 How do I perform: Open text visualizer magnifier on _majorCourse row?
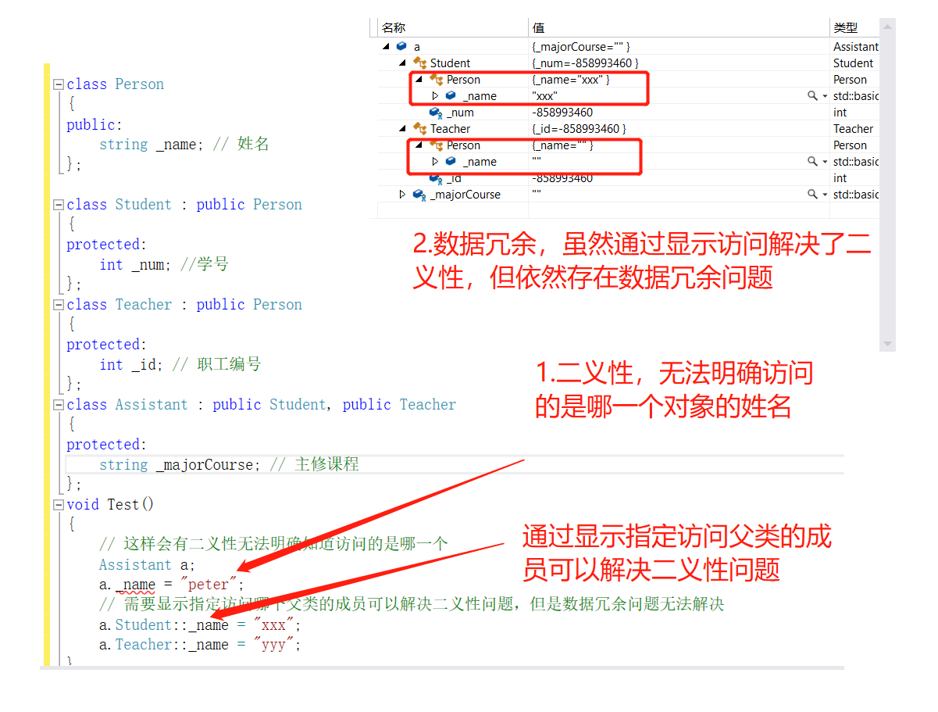tap(812, 195)
